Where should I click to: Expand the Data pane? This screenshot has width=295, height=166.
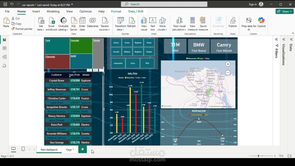tap(291, 39)
